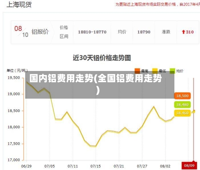
Task: Click the yellow 最低 legend swatch
Action: [x=155, y=71]
